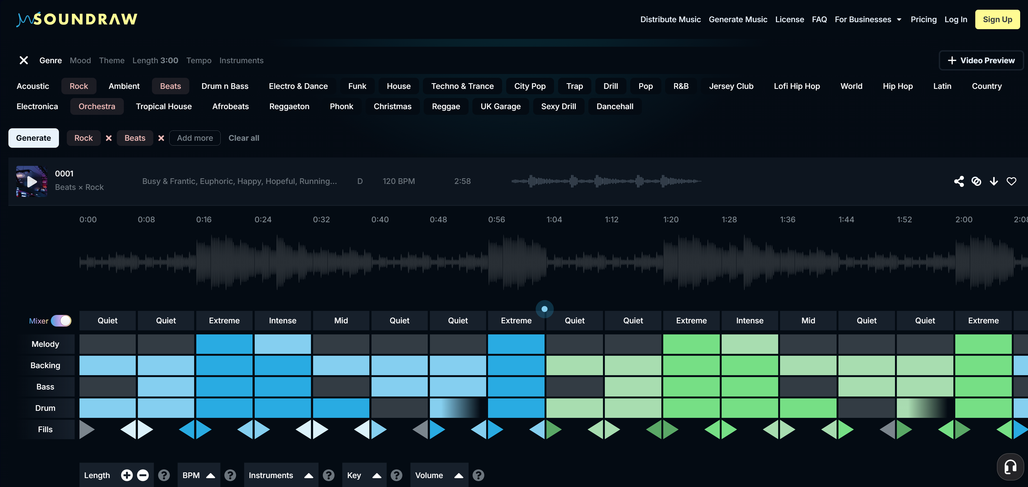1028x487 pixels.
Task: Open the For Businesses dropdown
Action: point(868,19)
